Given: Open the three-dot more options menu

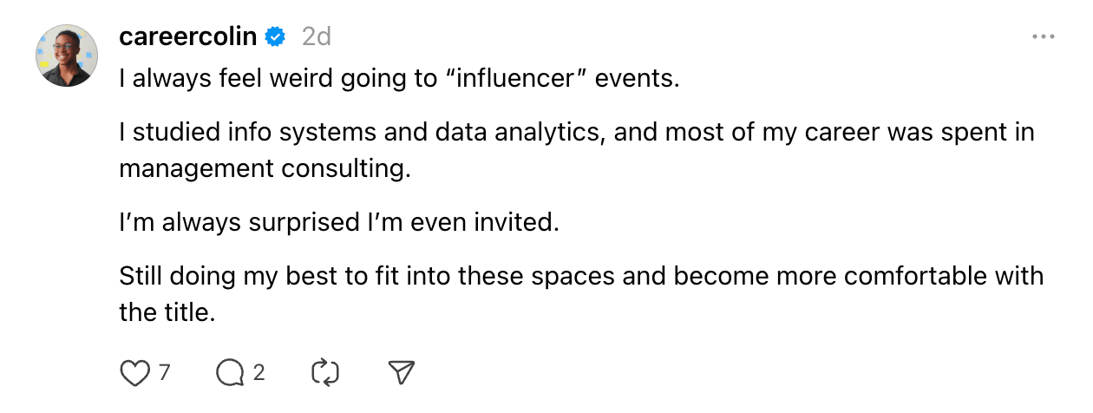Looking at the screenshot, I should (x=1042, y=37).
